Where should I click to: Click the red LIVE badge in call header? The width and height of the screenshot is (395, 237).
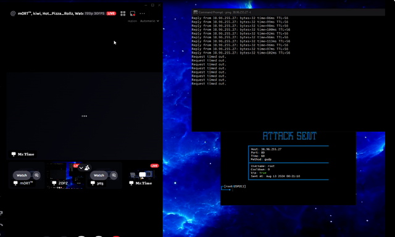[111, 14]
